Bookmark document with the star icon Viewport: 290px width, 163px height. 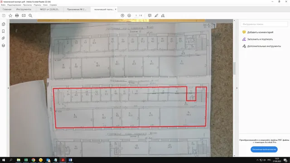point(10,15)
